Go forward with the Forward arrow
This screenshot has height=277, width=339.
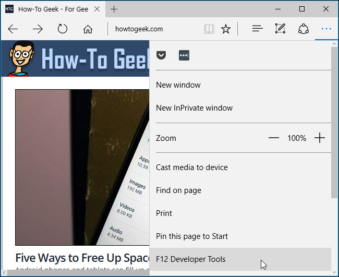click(38, 29)
